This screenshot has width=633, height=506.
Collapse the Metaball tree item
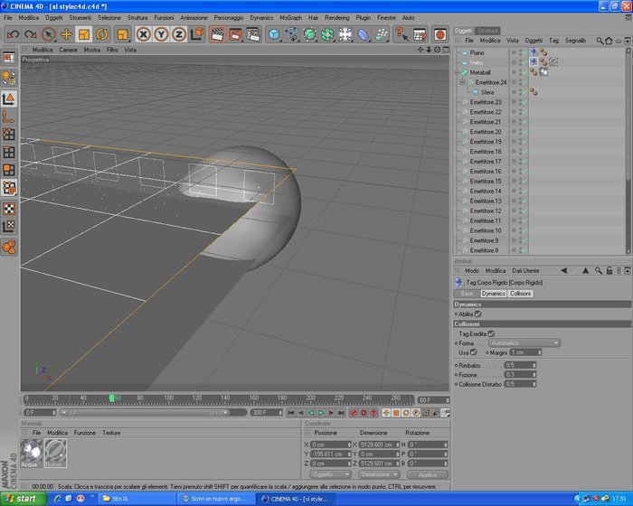[x=457, y=72]
